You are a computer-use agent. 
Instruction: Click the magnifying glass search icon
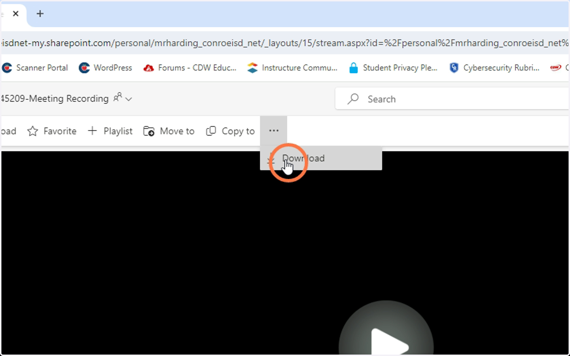point(353,99)
